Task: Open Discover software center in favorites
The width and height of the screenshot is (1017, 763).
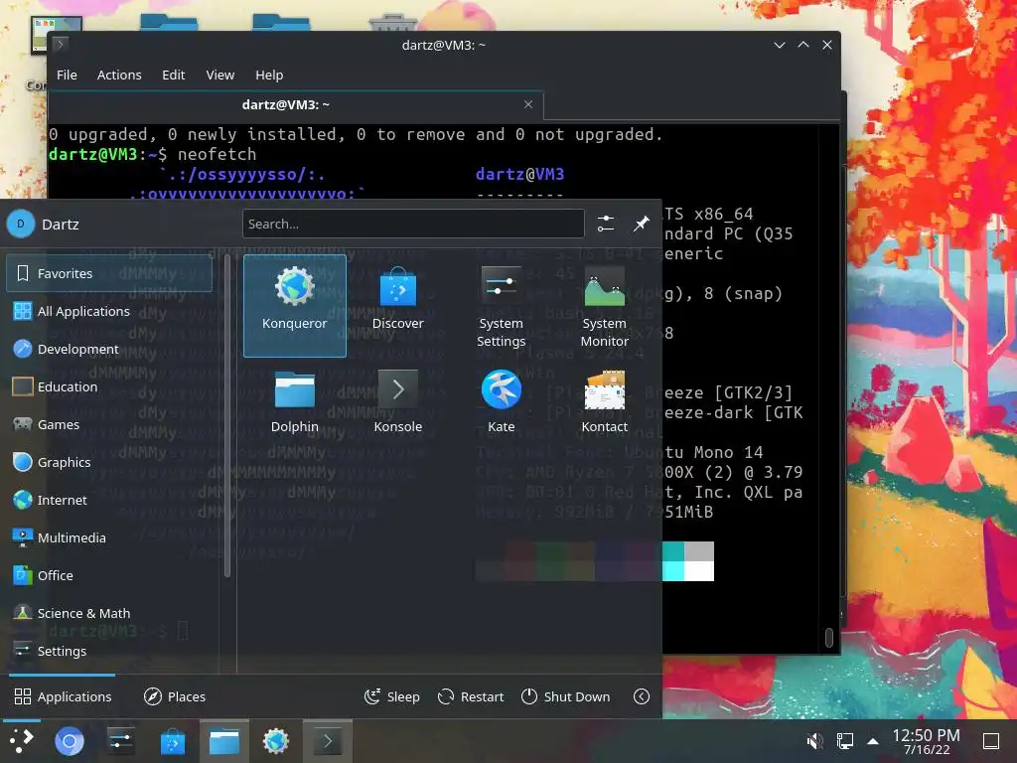Action: (x=397, y=306)
